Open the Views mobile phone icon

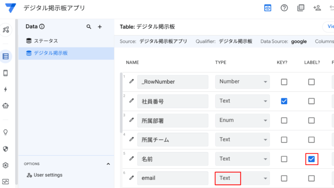coord(6,73)
